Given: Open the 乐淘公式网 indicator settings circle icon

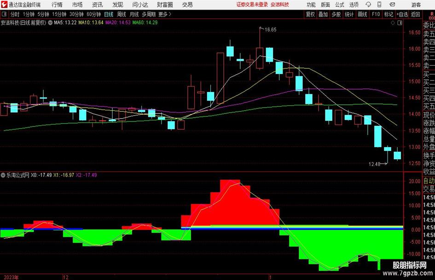Looking at the screenshot, I should coord(3,175).
